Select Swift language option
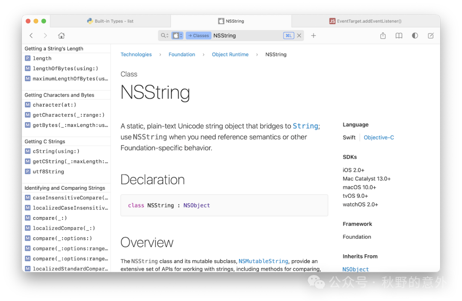This screenshot has width=462, height=301. (x=349, y=137)
